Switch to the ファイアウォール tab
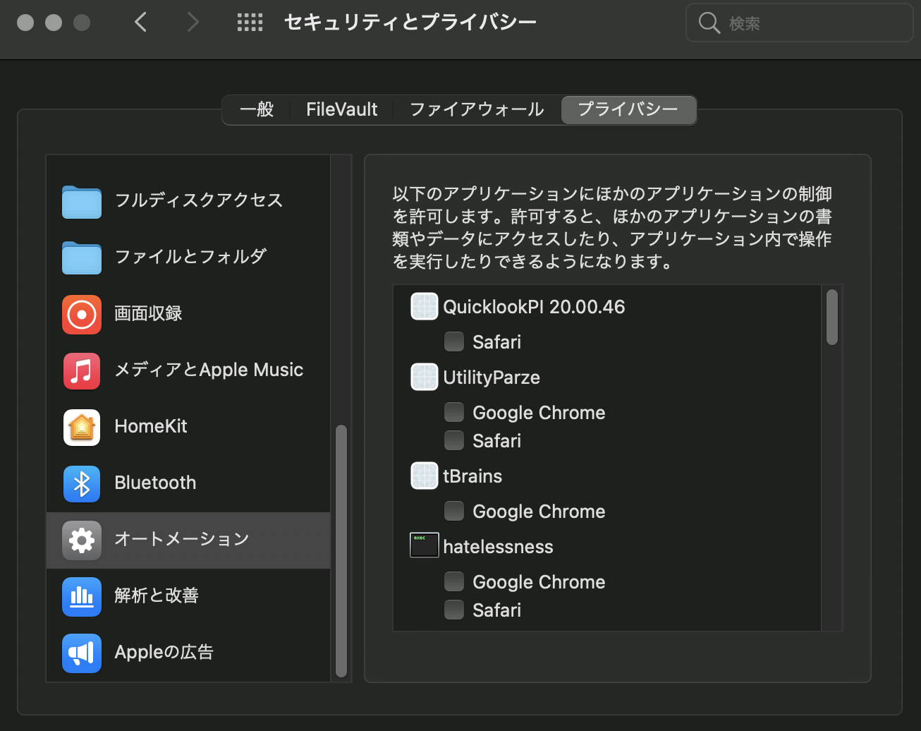The image size is (921, 731). (x=477, y=109)
